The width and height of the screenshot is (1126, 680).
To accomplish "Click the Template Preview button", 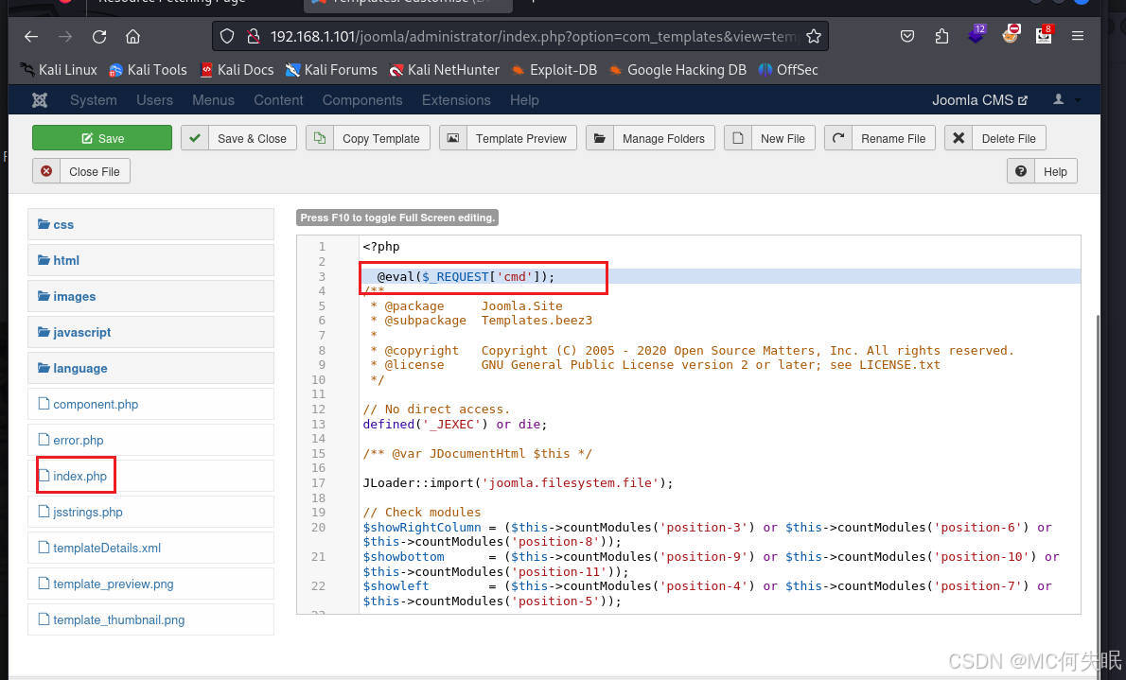I will [x=508, y=138].
